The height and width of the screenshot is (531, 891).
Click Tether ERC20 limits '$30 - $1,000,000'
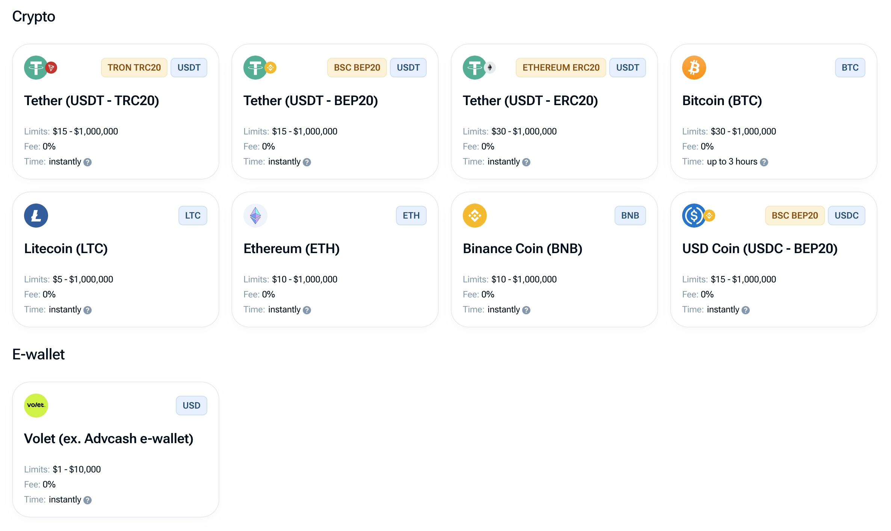tap(524, 131)
